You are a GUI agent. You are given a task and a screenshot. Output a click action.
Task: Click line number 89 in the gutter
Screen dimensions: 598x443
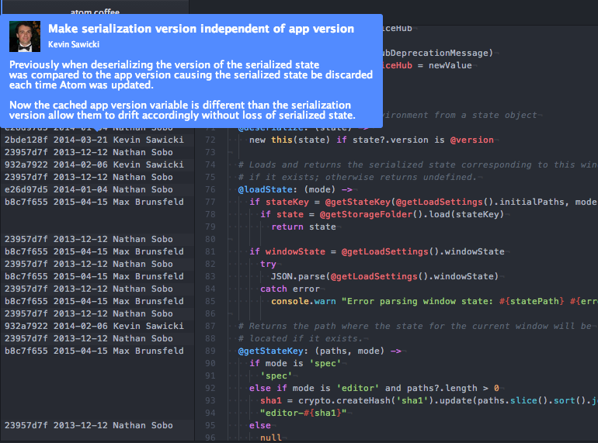[210, 351]
